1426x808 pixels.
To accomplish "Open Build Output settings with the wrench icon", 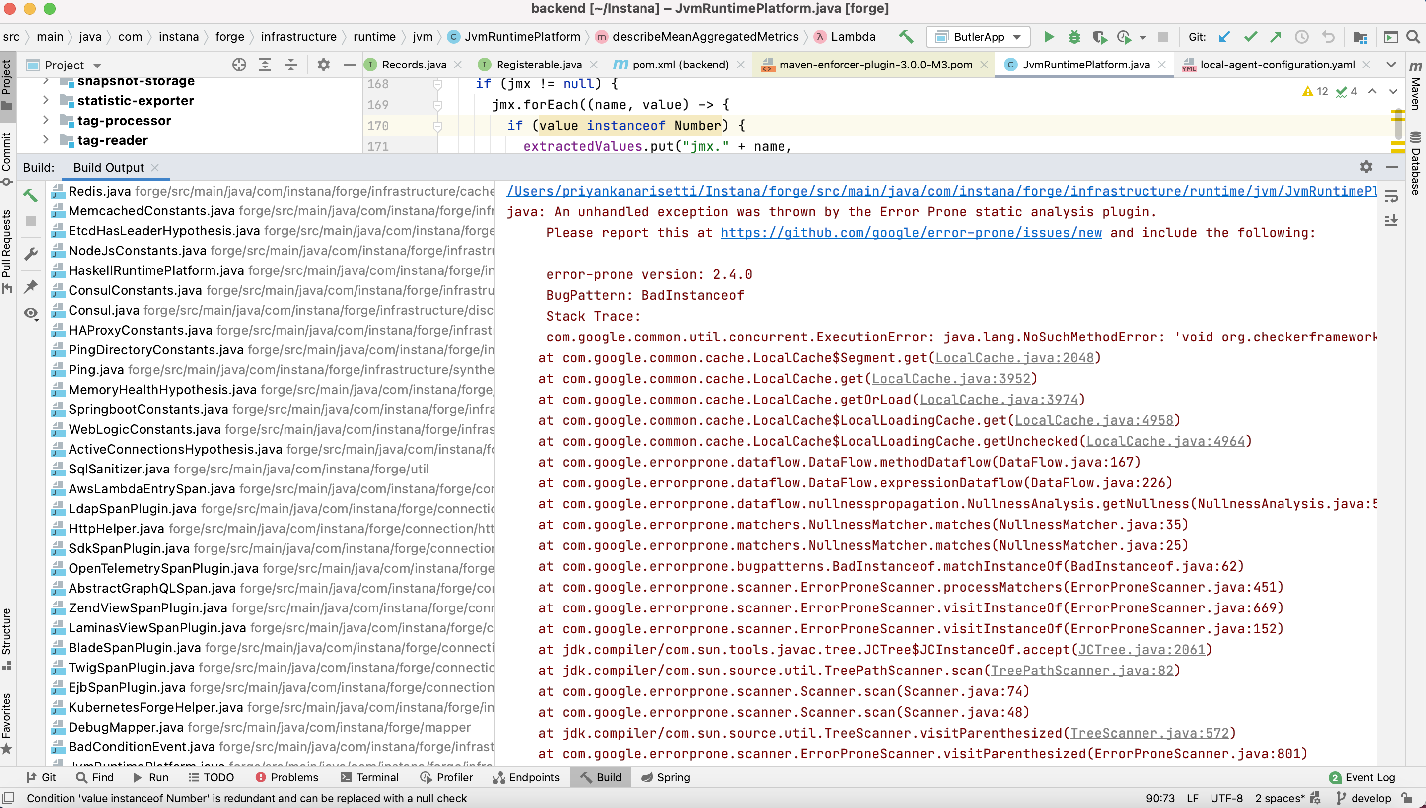I will coord(31,254).
